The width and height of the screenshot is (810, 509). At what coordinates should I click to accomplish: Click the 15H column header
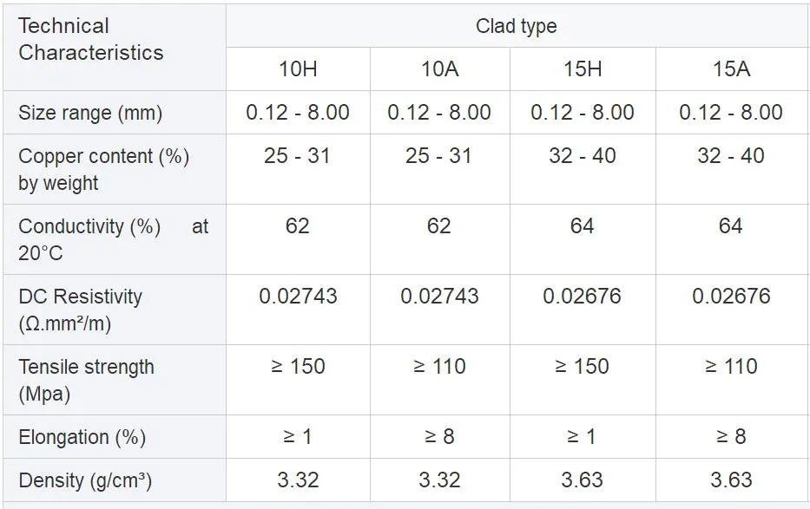(582, 69)
